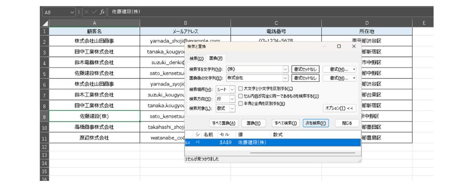Open the 検索場所 dropdown showing シート
Screen dimensions: 469x187
click(x=232, y=89)
